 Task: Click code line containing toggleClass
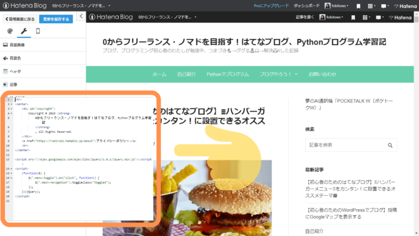click(x=73, y=182)
